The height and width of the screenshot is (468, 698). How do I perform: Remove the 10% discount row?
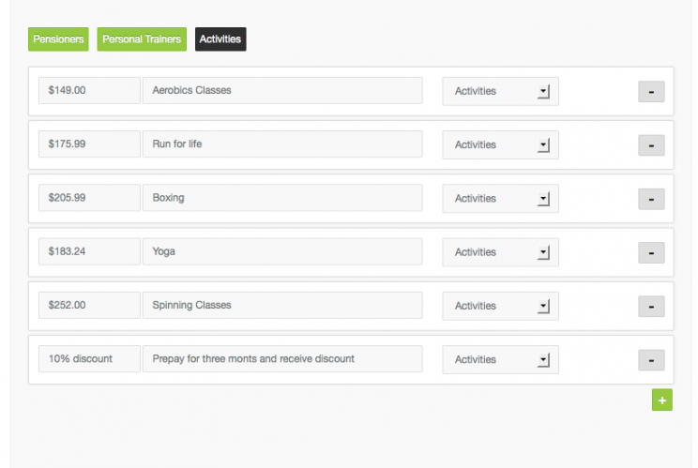click(x=651, y=360)
